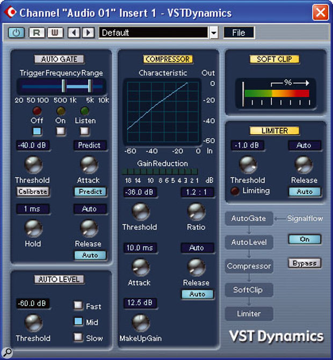Click the Auto Gate Attack knob
Screen dimensions: 333x360
tap(89, 164)
